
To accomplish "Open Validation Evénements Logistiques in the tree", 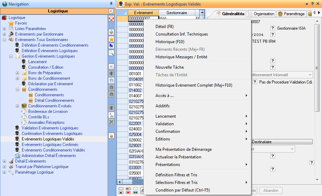I will tap(50, 128).
